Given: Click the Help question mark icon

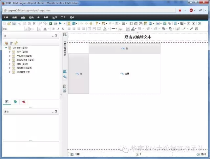Looking at the screenshot, I should pyautogui.click(x=199, y=23).
